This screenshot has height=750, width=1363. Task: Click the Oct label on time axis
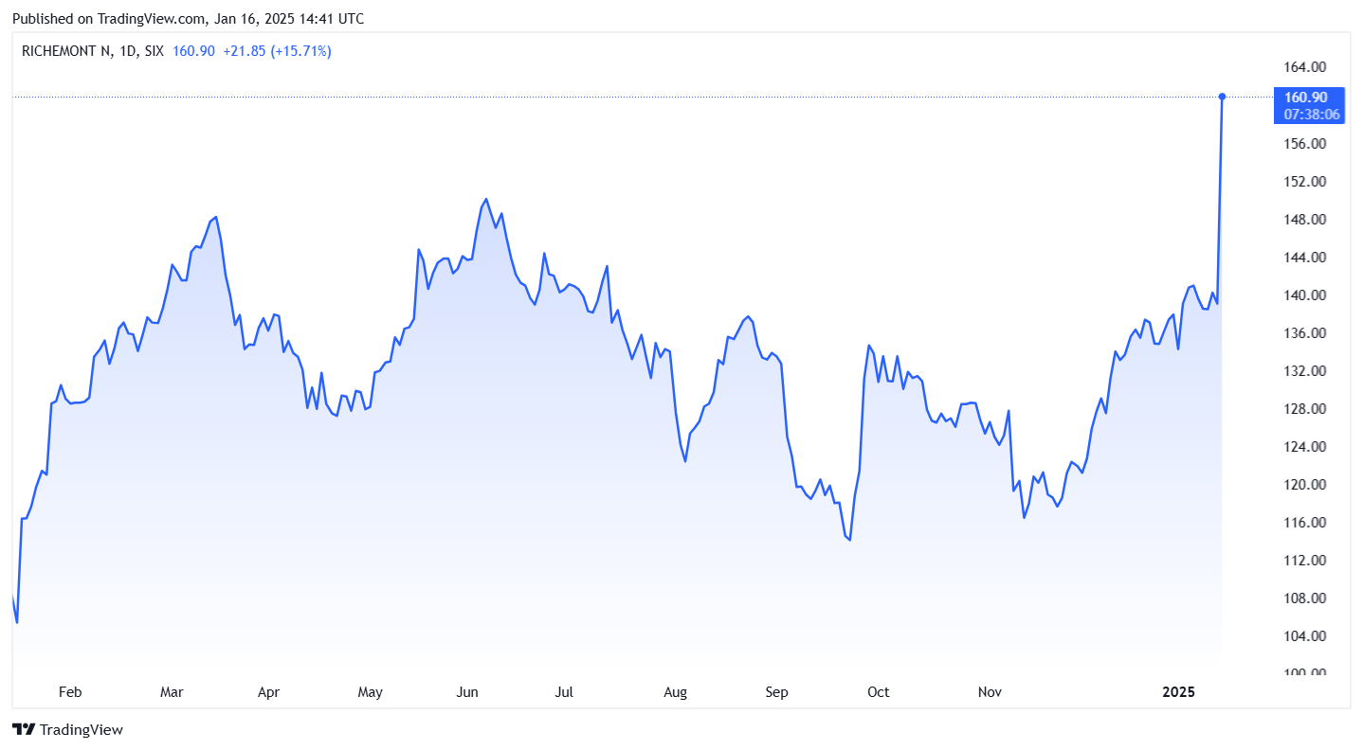point(878,692)
